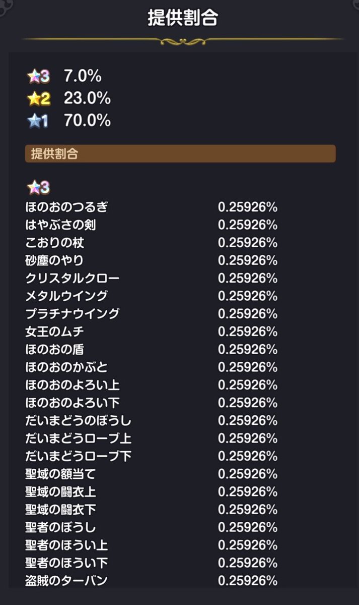359x605 pixels.
Task: Select the ほのおのつるぎ item row
Action: tap(66, 207)
